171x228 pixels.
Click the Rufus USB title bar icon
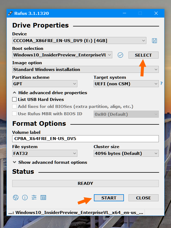coord(10,13)
